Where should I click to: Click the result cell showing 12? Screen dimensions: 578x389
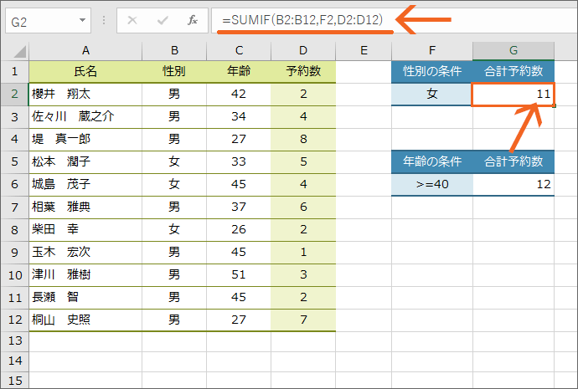point(513,184)
